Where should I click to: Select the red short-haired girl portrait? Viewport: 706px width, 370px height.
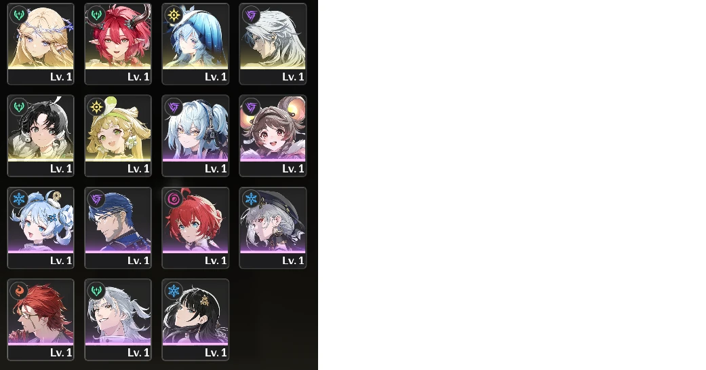click(195, 227)
